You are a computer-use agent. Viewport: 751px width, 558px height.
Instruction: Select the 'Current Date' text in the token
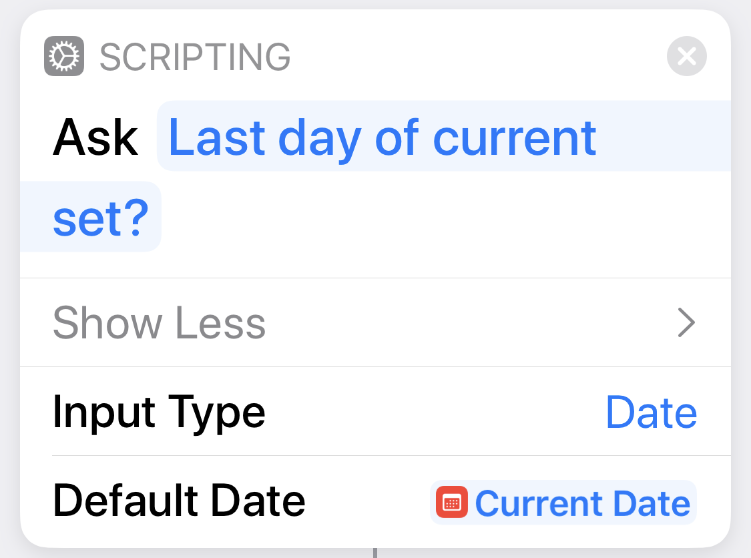point(582,503)
